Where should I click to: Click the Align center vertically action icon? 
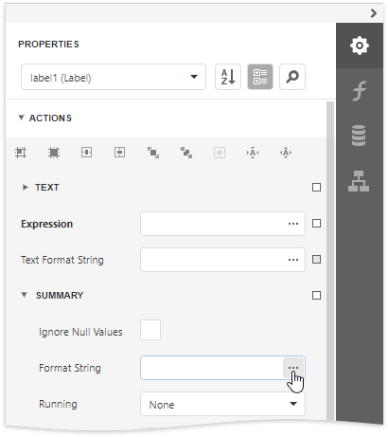tap(120, 153)
